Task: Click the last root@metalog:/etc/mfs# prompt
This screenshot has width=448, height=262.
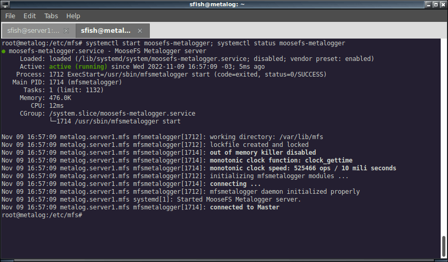Action: click(x=42, y=215)
